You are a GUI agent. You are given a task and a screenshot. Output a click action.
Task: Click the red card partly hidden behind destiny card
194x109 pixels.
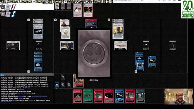(x=91, y=23)
